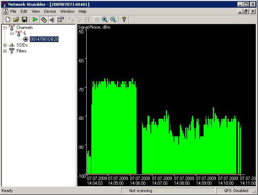Click the Not scanning status pane
The height and width of the screenshot is (195, 258).
click(x=168, y=191)
